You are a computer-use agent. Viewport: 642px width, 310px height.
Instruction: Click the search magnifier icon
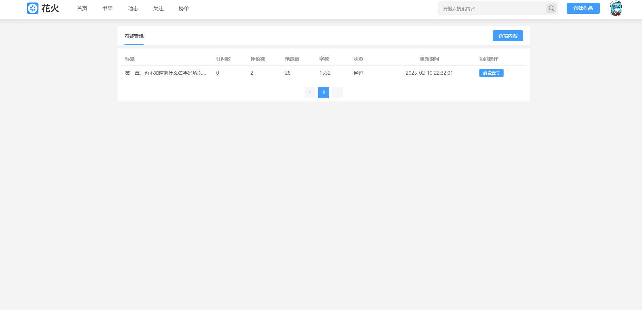tap(551, 8)
